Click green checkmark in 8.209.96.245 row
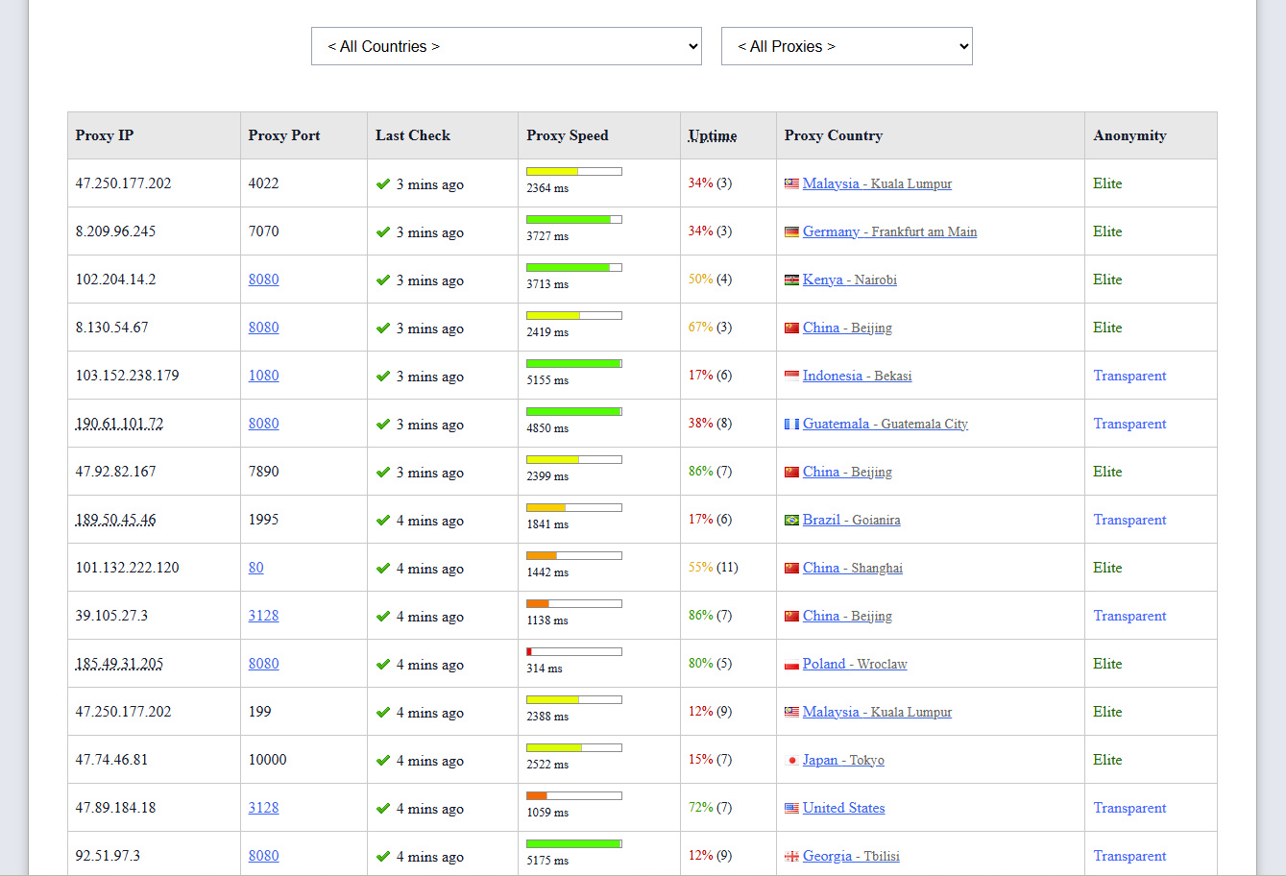Screen dimensions: 1286x876 pyautogui.click(x=383, y=231)
